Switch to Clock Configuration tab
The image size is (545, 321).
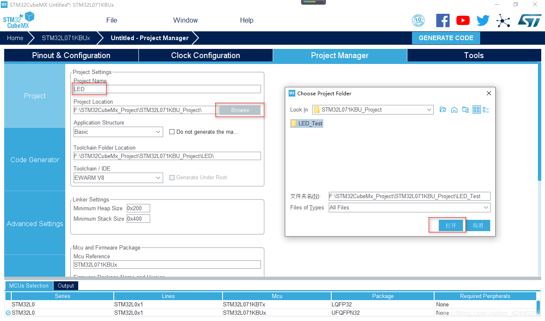205,55
